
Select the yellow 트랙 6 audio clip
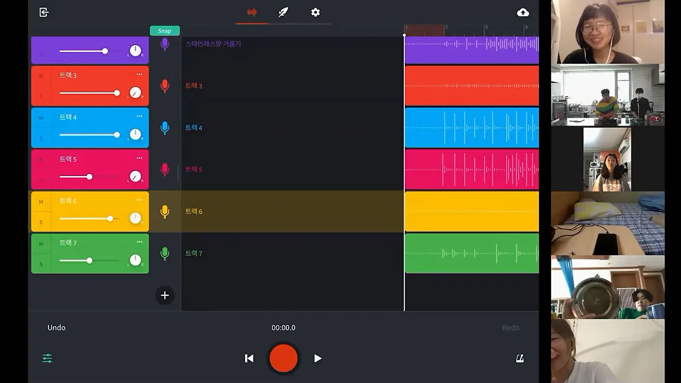(472, 212)
